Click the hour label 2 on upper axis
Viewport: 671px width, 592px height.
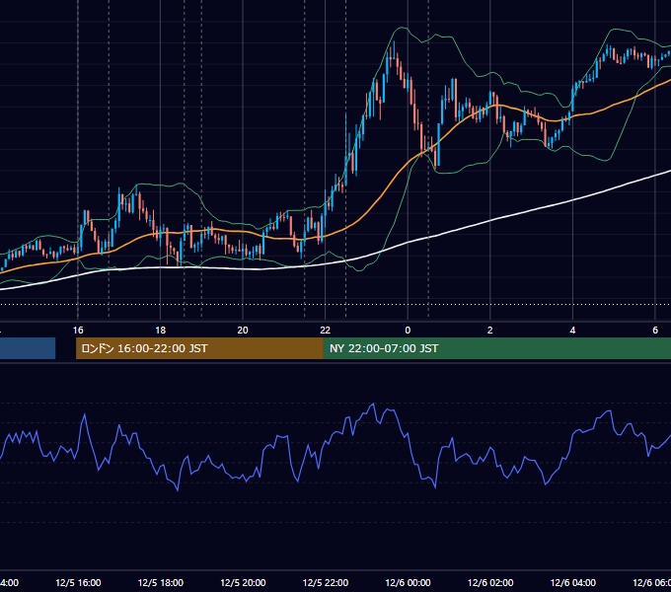(x=490, y=331)
